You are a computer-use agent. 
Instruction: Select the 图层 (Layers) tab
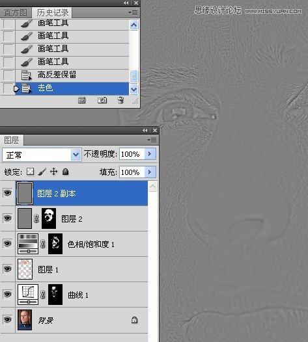coord(12,140)
